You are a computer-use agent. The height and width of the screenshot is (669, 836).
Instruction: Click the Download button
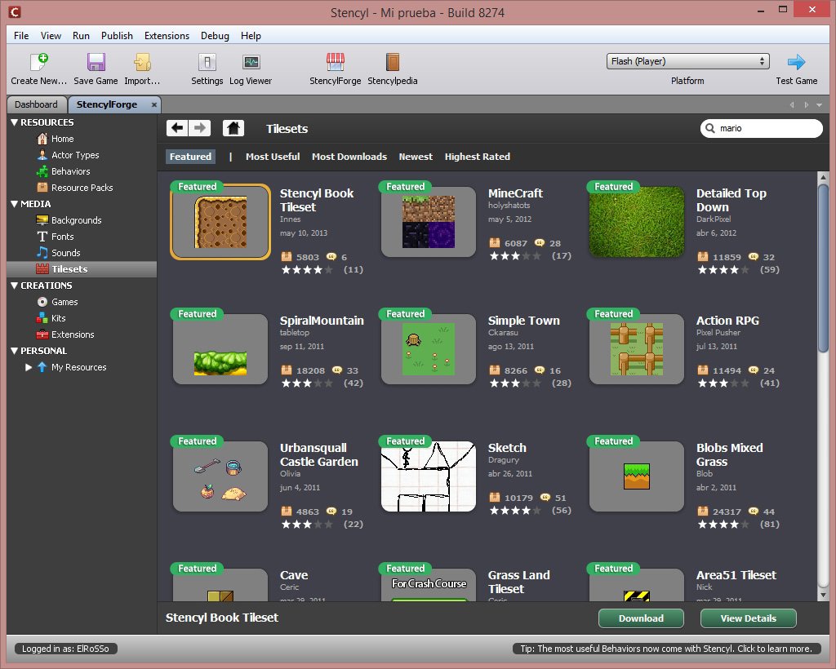(x=641, y=618)
